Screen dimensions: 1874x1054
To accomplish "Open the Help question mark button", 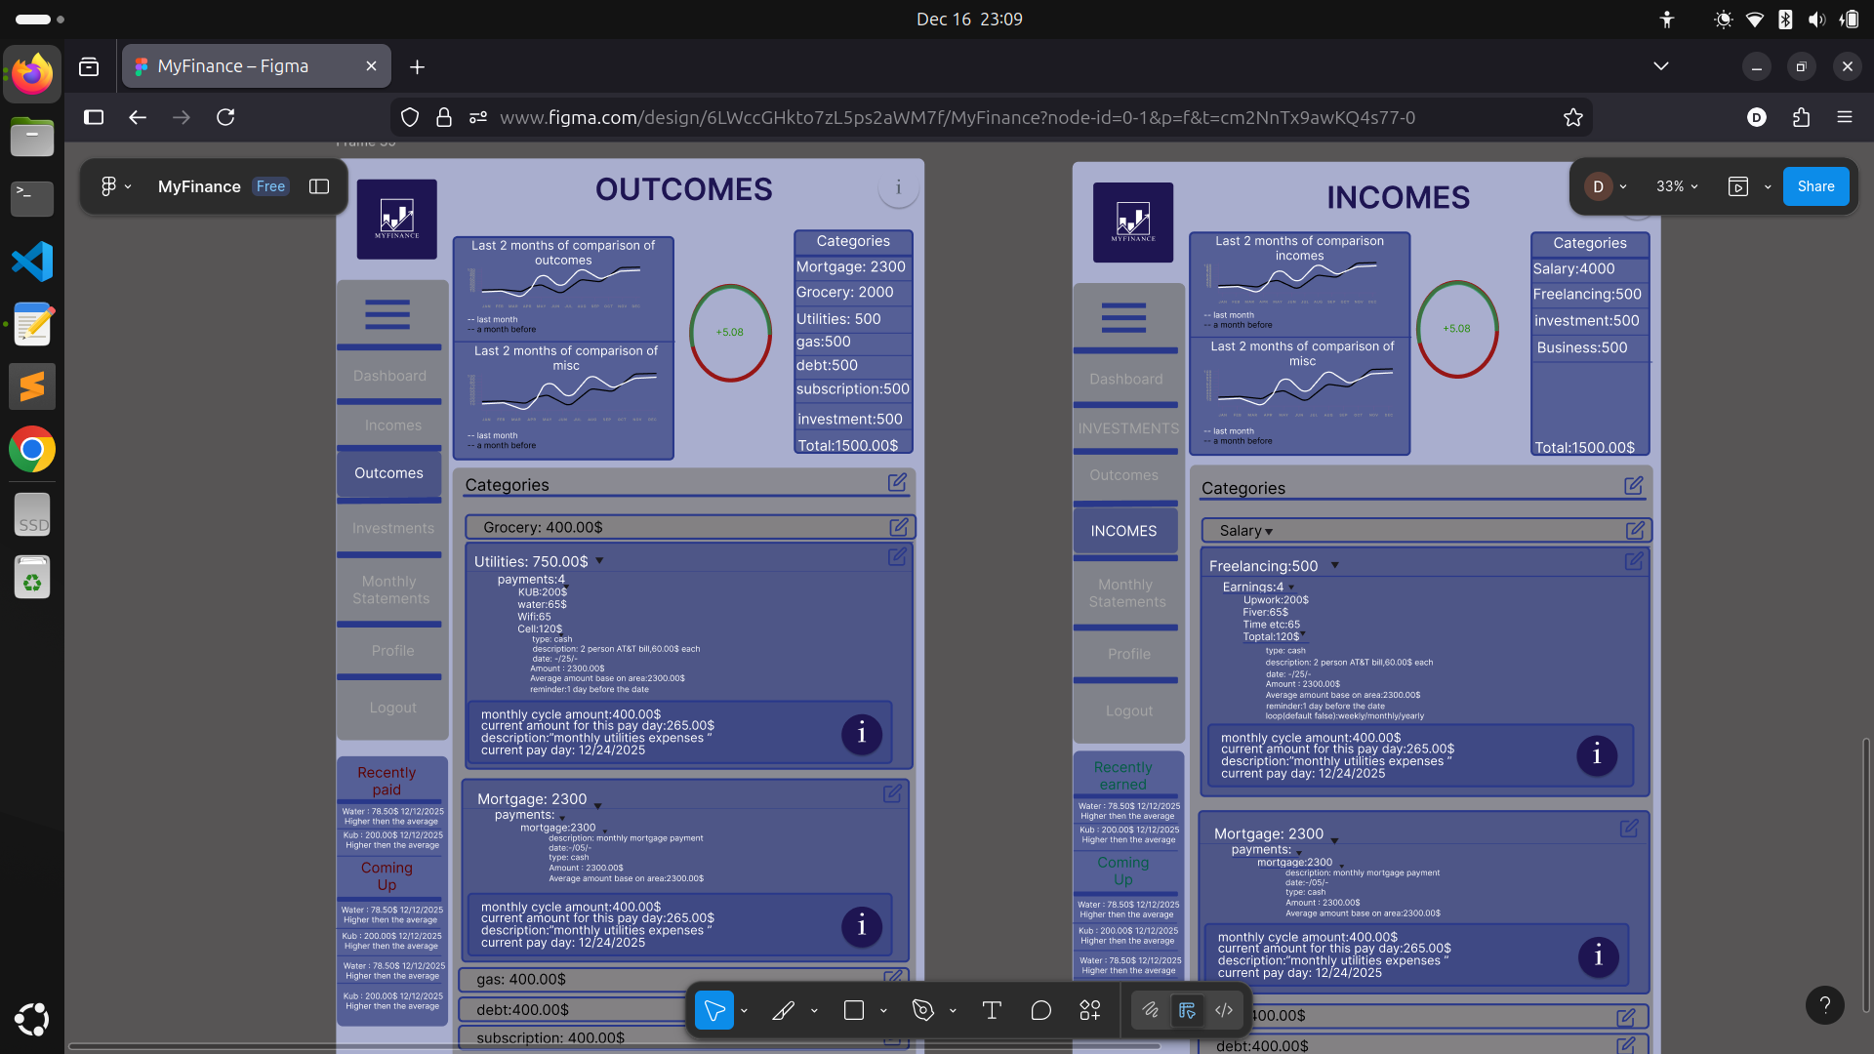I will point(1824,1005).
